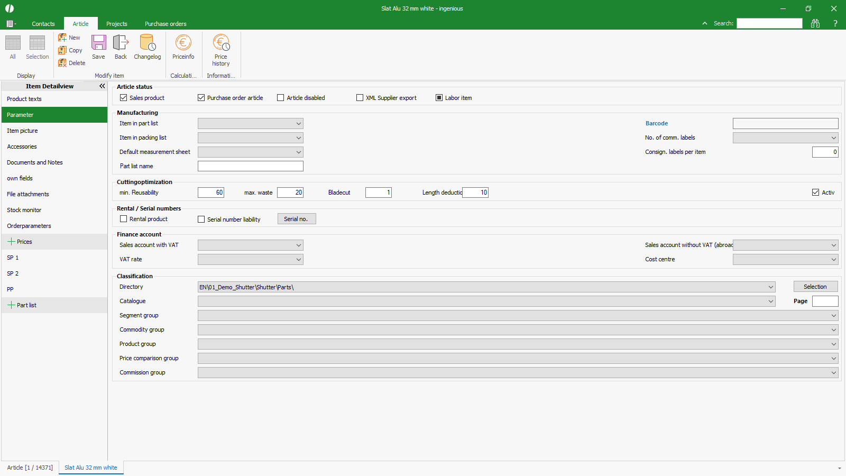Check the Rental product option

pyautogui.click(x=124, y=219)
